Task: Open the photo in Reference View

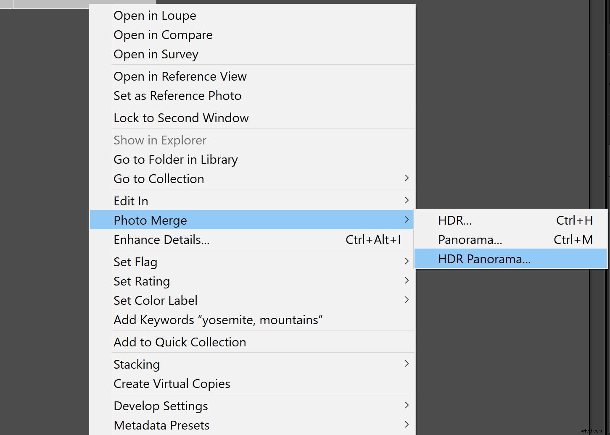Action: tap(180, 76)
